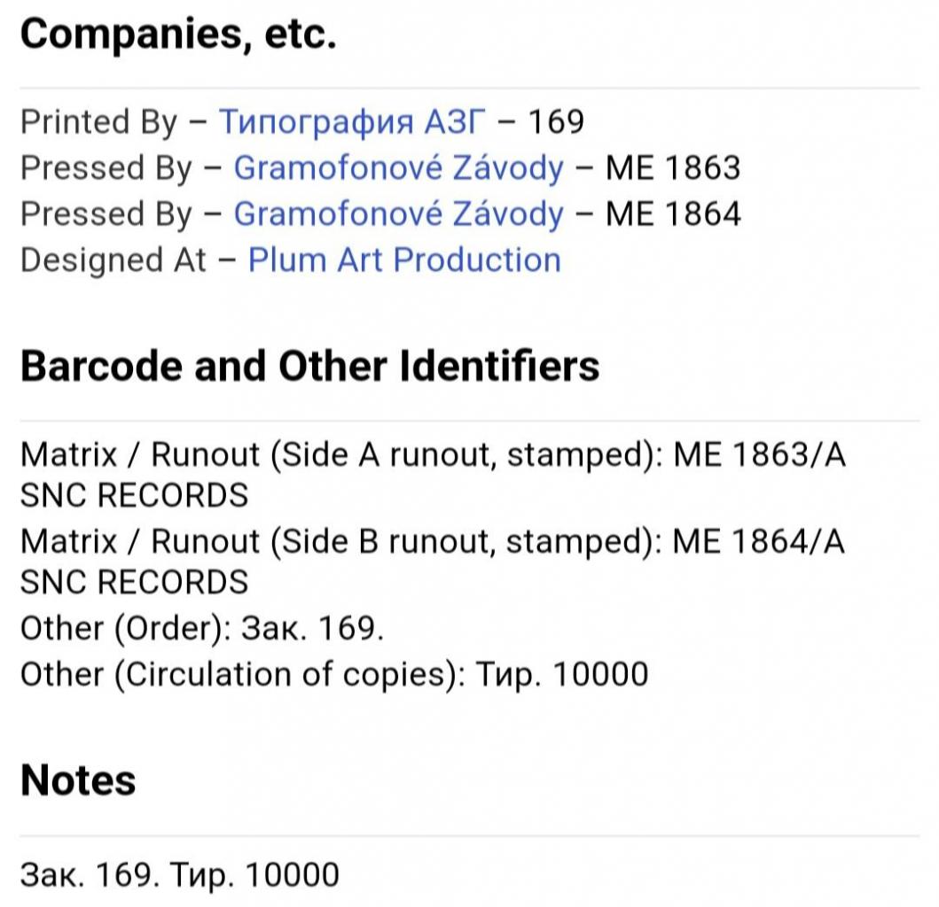
Task: Click Barcode and Other Identifiers heading
Action: (x=309, y=366)
